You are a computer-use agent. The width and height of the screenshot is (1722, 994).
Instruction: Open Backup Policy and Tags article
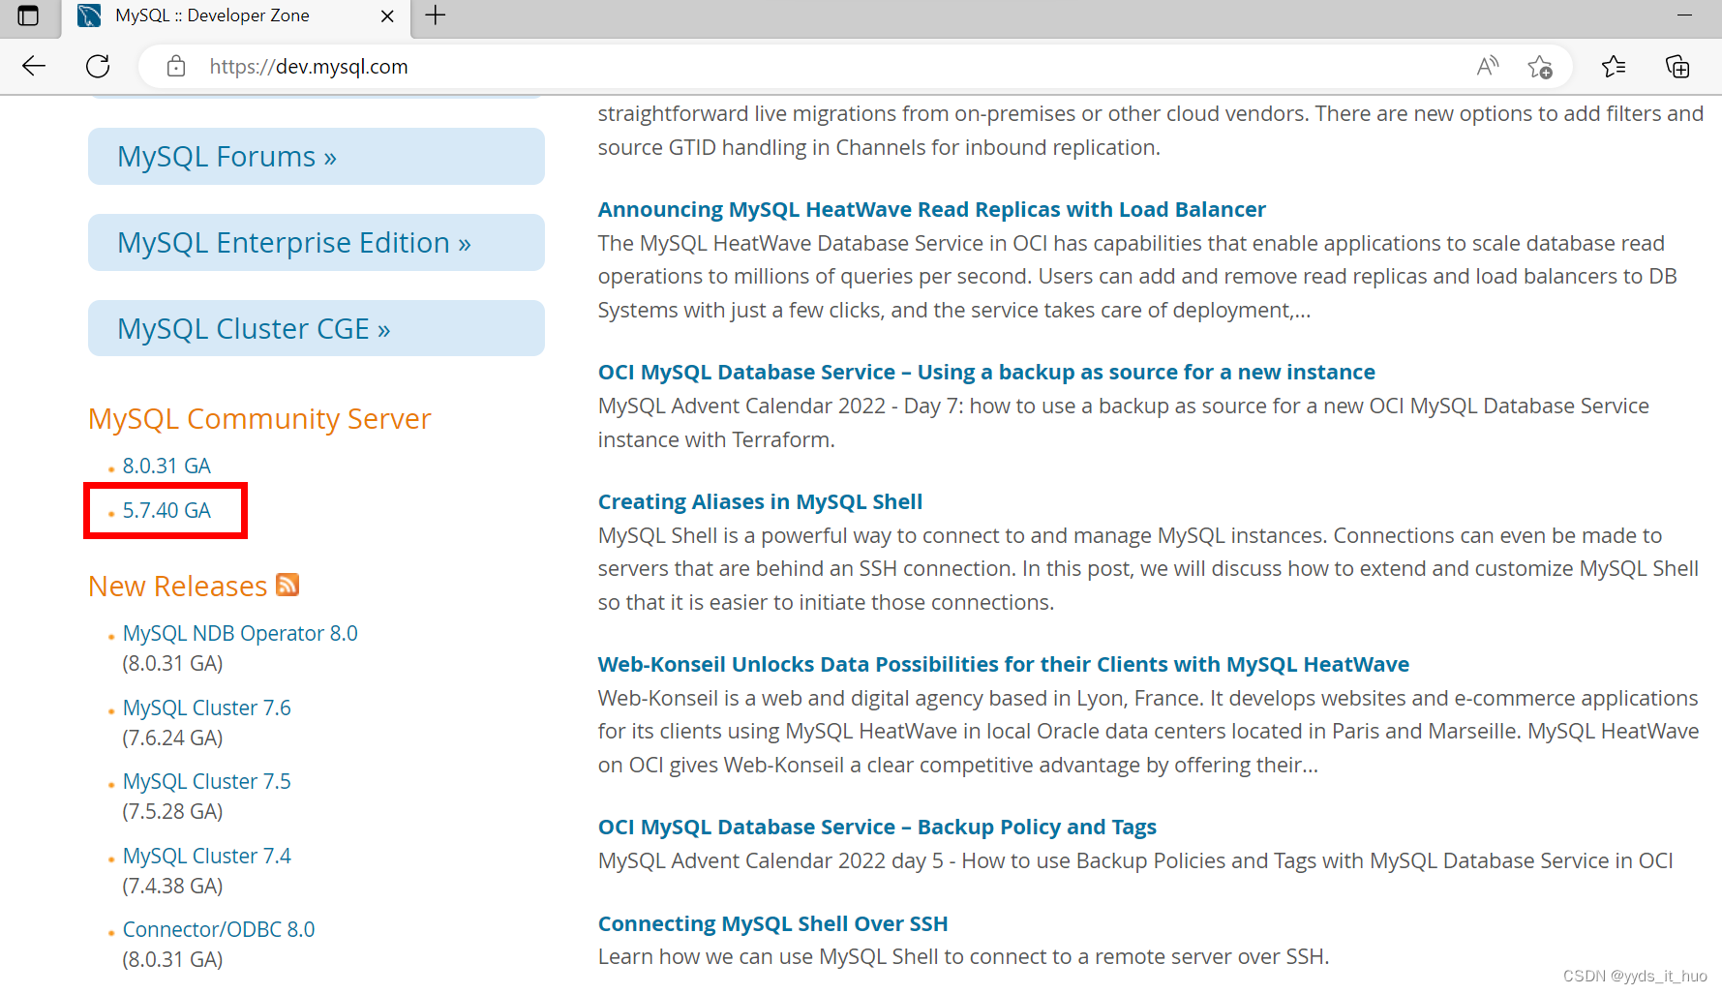pos(877,827)
